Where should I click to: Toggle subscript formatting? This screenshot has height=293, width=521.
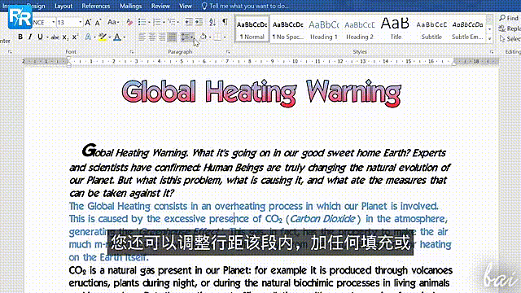(65, 37)
